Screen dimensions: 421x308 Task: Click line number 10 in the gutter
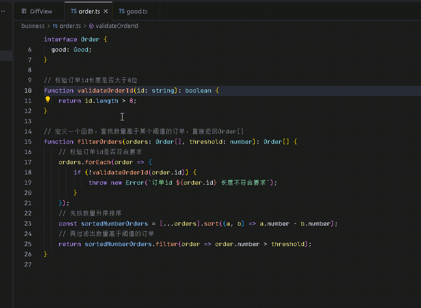coord(29,91)
